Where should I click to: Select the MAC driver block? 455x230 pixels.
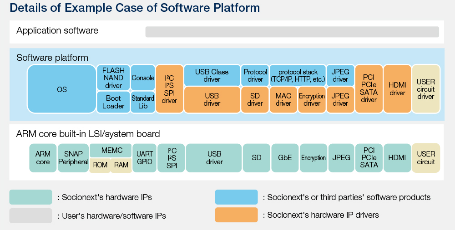tap(283, 99)
